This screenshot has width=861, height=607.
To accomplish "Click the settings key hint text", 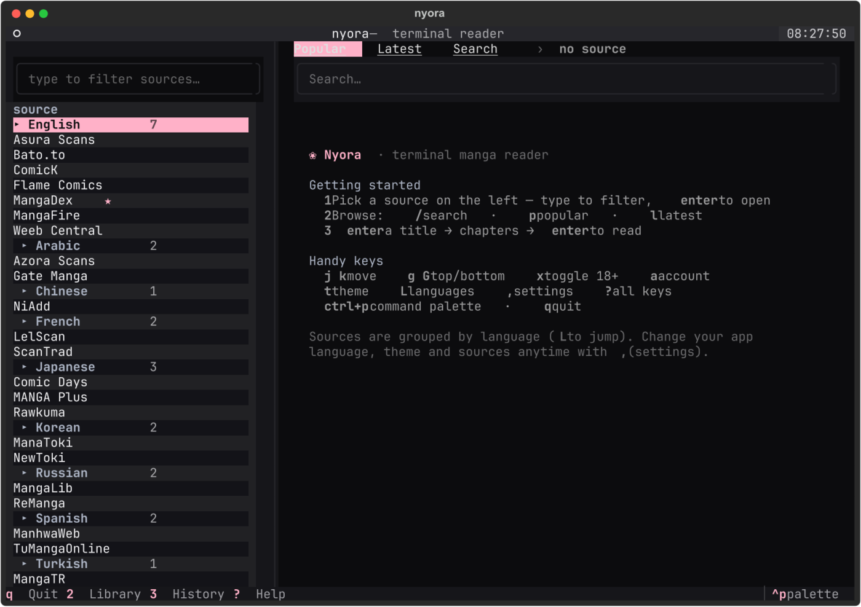I will [540, 291].
